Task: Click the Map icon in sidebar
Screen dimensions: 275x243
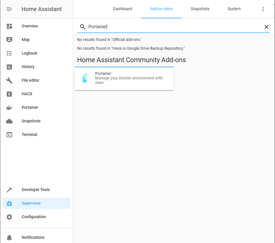Action: click(9, 40)
